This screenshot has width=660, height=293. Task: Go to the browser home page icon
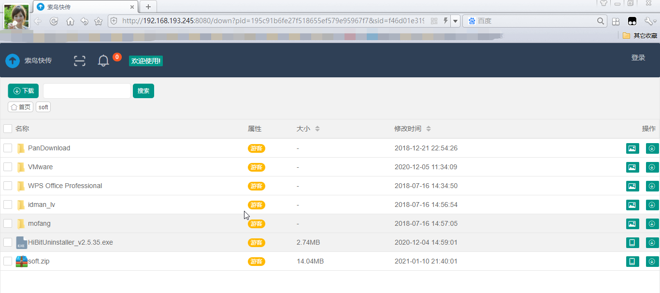(70, 21)
